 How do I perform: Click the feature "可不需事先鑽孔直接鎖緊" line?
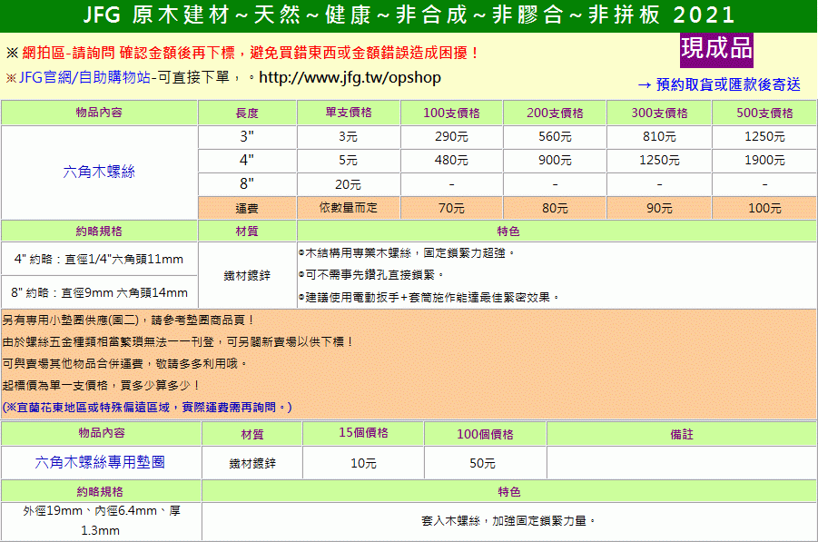click(371, 275)
